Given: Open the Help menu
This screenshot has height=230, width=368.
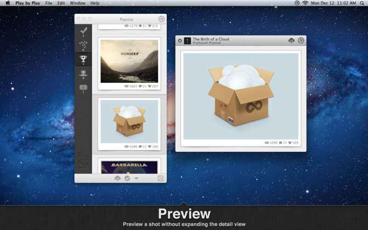Looking at the screenshot, I should (95, 3).
